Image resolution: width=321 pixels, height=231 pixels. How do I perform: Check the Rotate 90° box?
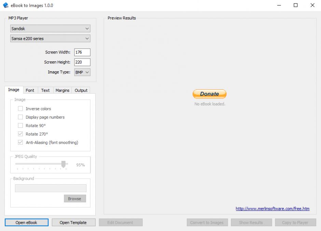[20, 126]
